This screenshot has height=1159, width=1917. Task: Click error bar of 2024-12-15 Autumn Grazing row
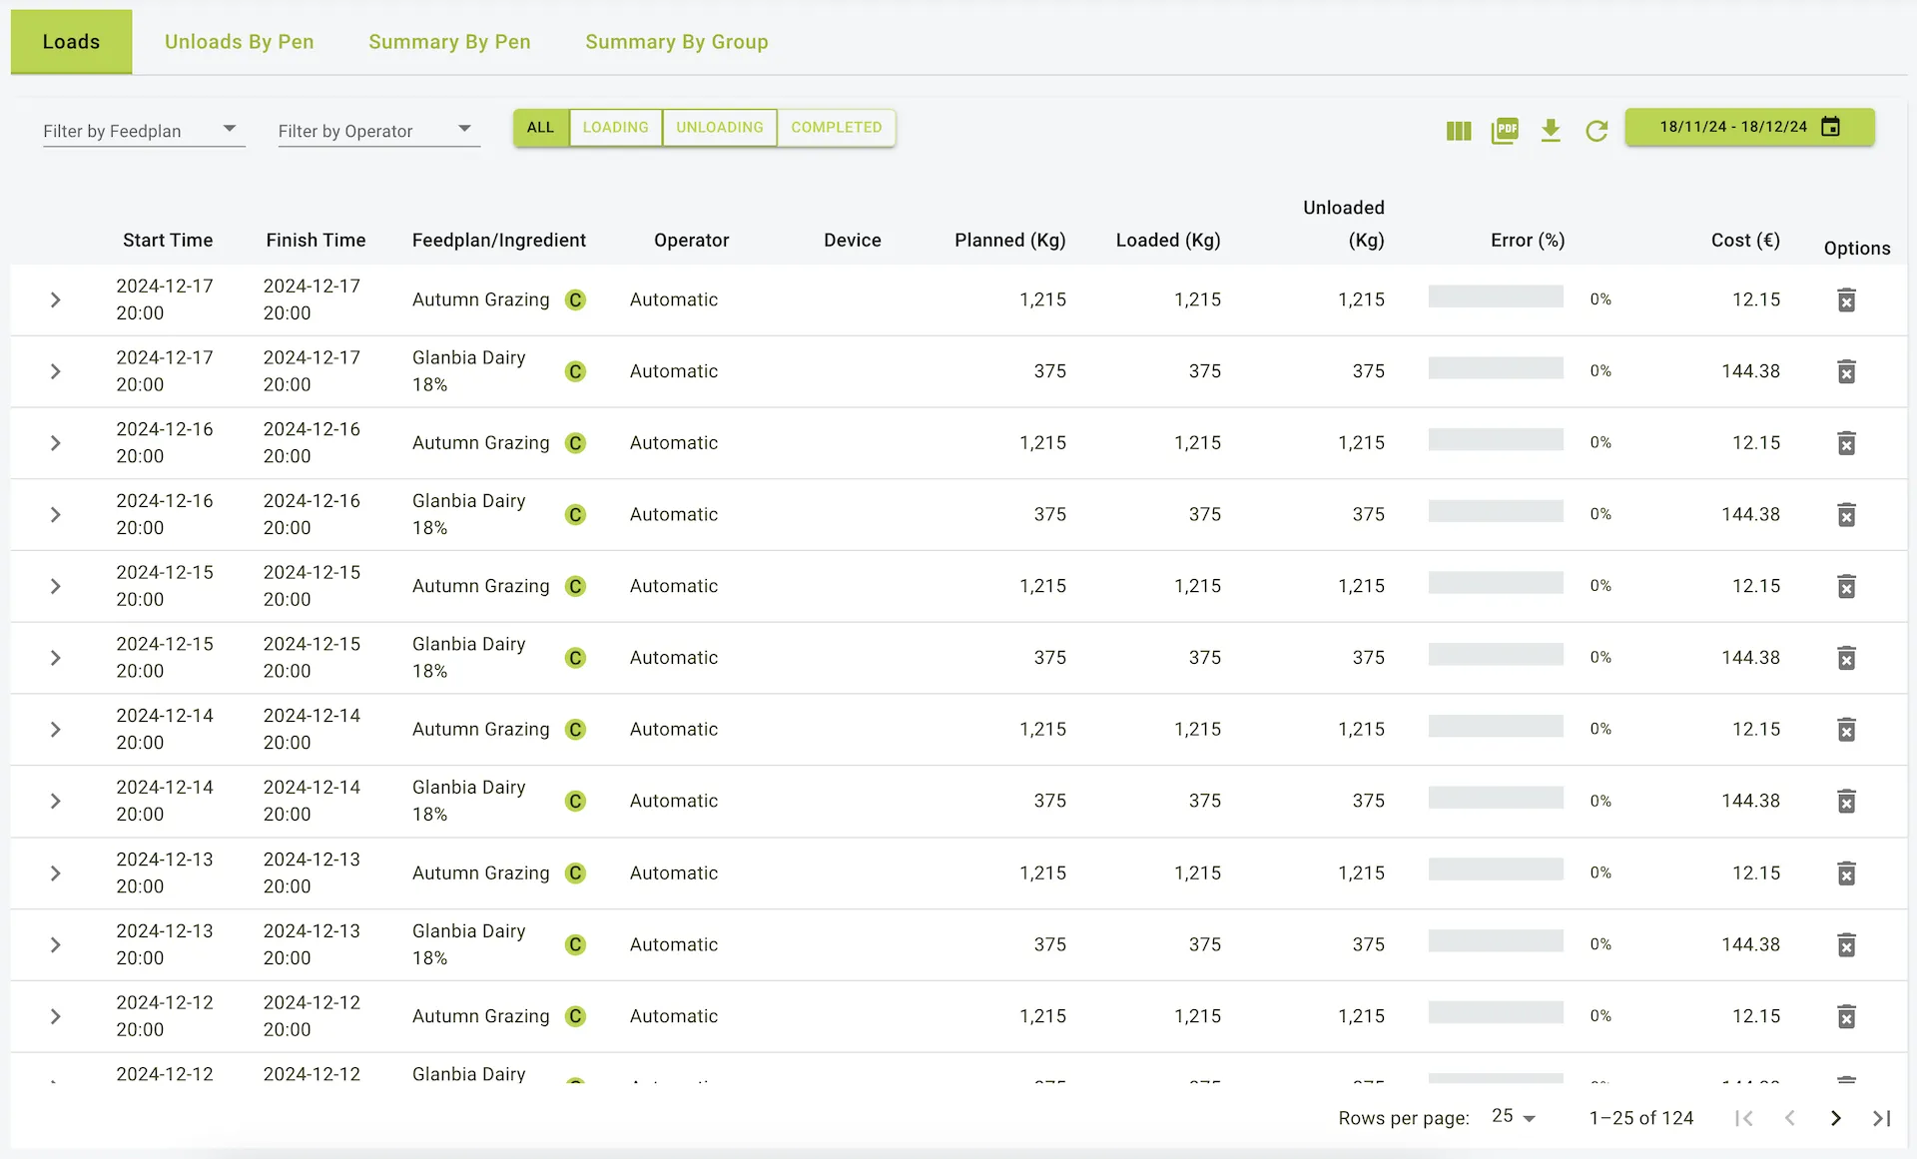point(1495,583)
